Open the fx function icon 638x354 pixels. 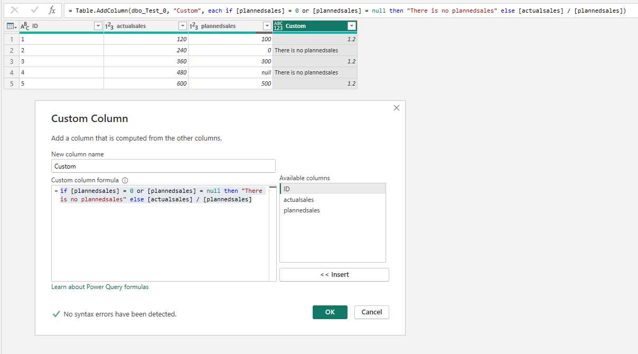tap(52, 10)
